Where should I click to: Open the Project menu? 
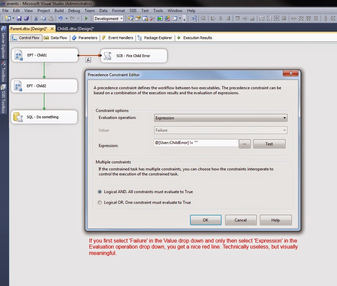(x=44, y=10)
